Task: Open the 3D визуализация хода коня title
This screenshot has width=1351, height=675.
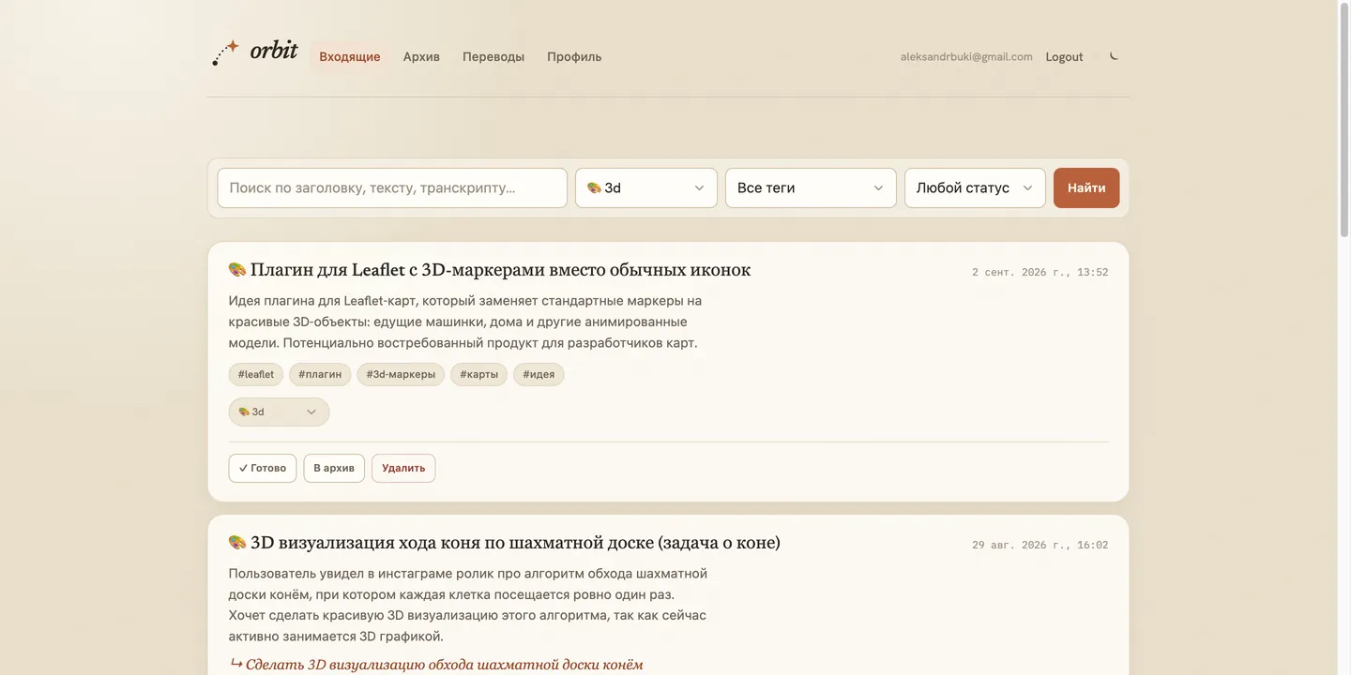Action: coord(515,543)
